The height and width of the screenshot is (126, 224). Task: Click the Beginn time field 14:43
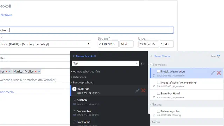click(x=126, y=44)
